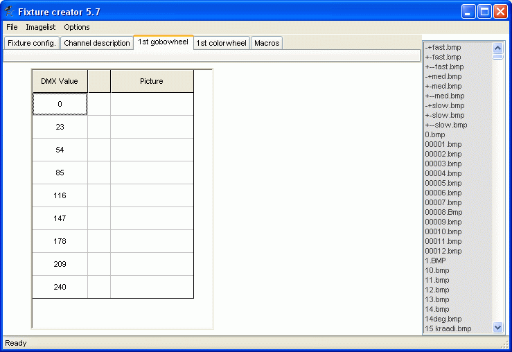
Task: Select the 1st colorwheel tab
Action: point(221,43)
